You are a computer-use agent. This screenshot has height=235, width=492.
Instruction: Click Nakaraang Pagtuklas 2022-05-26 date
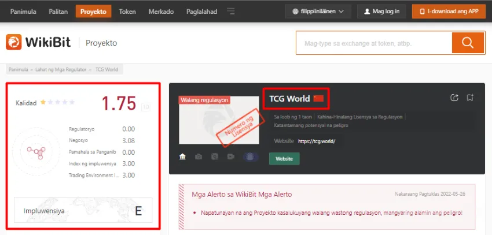point(430,194)
